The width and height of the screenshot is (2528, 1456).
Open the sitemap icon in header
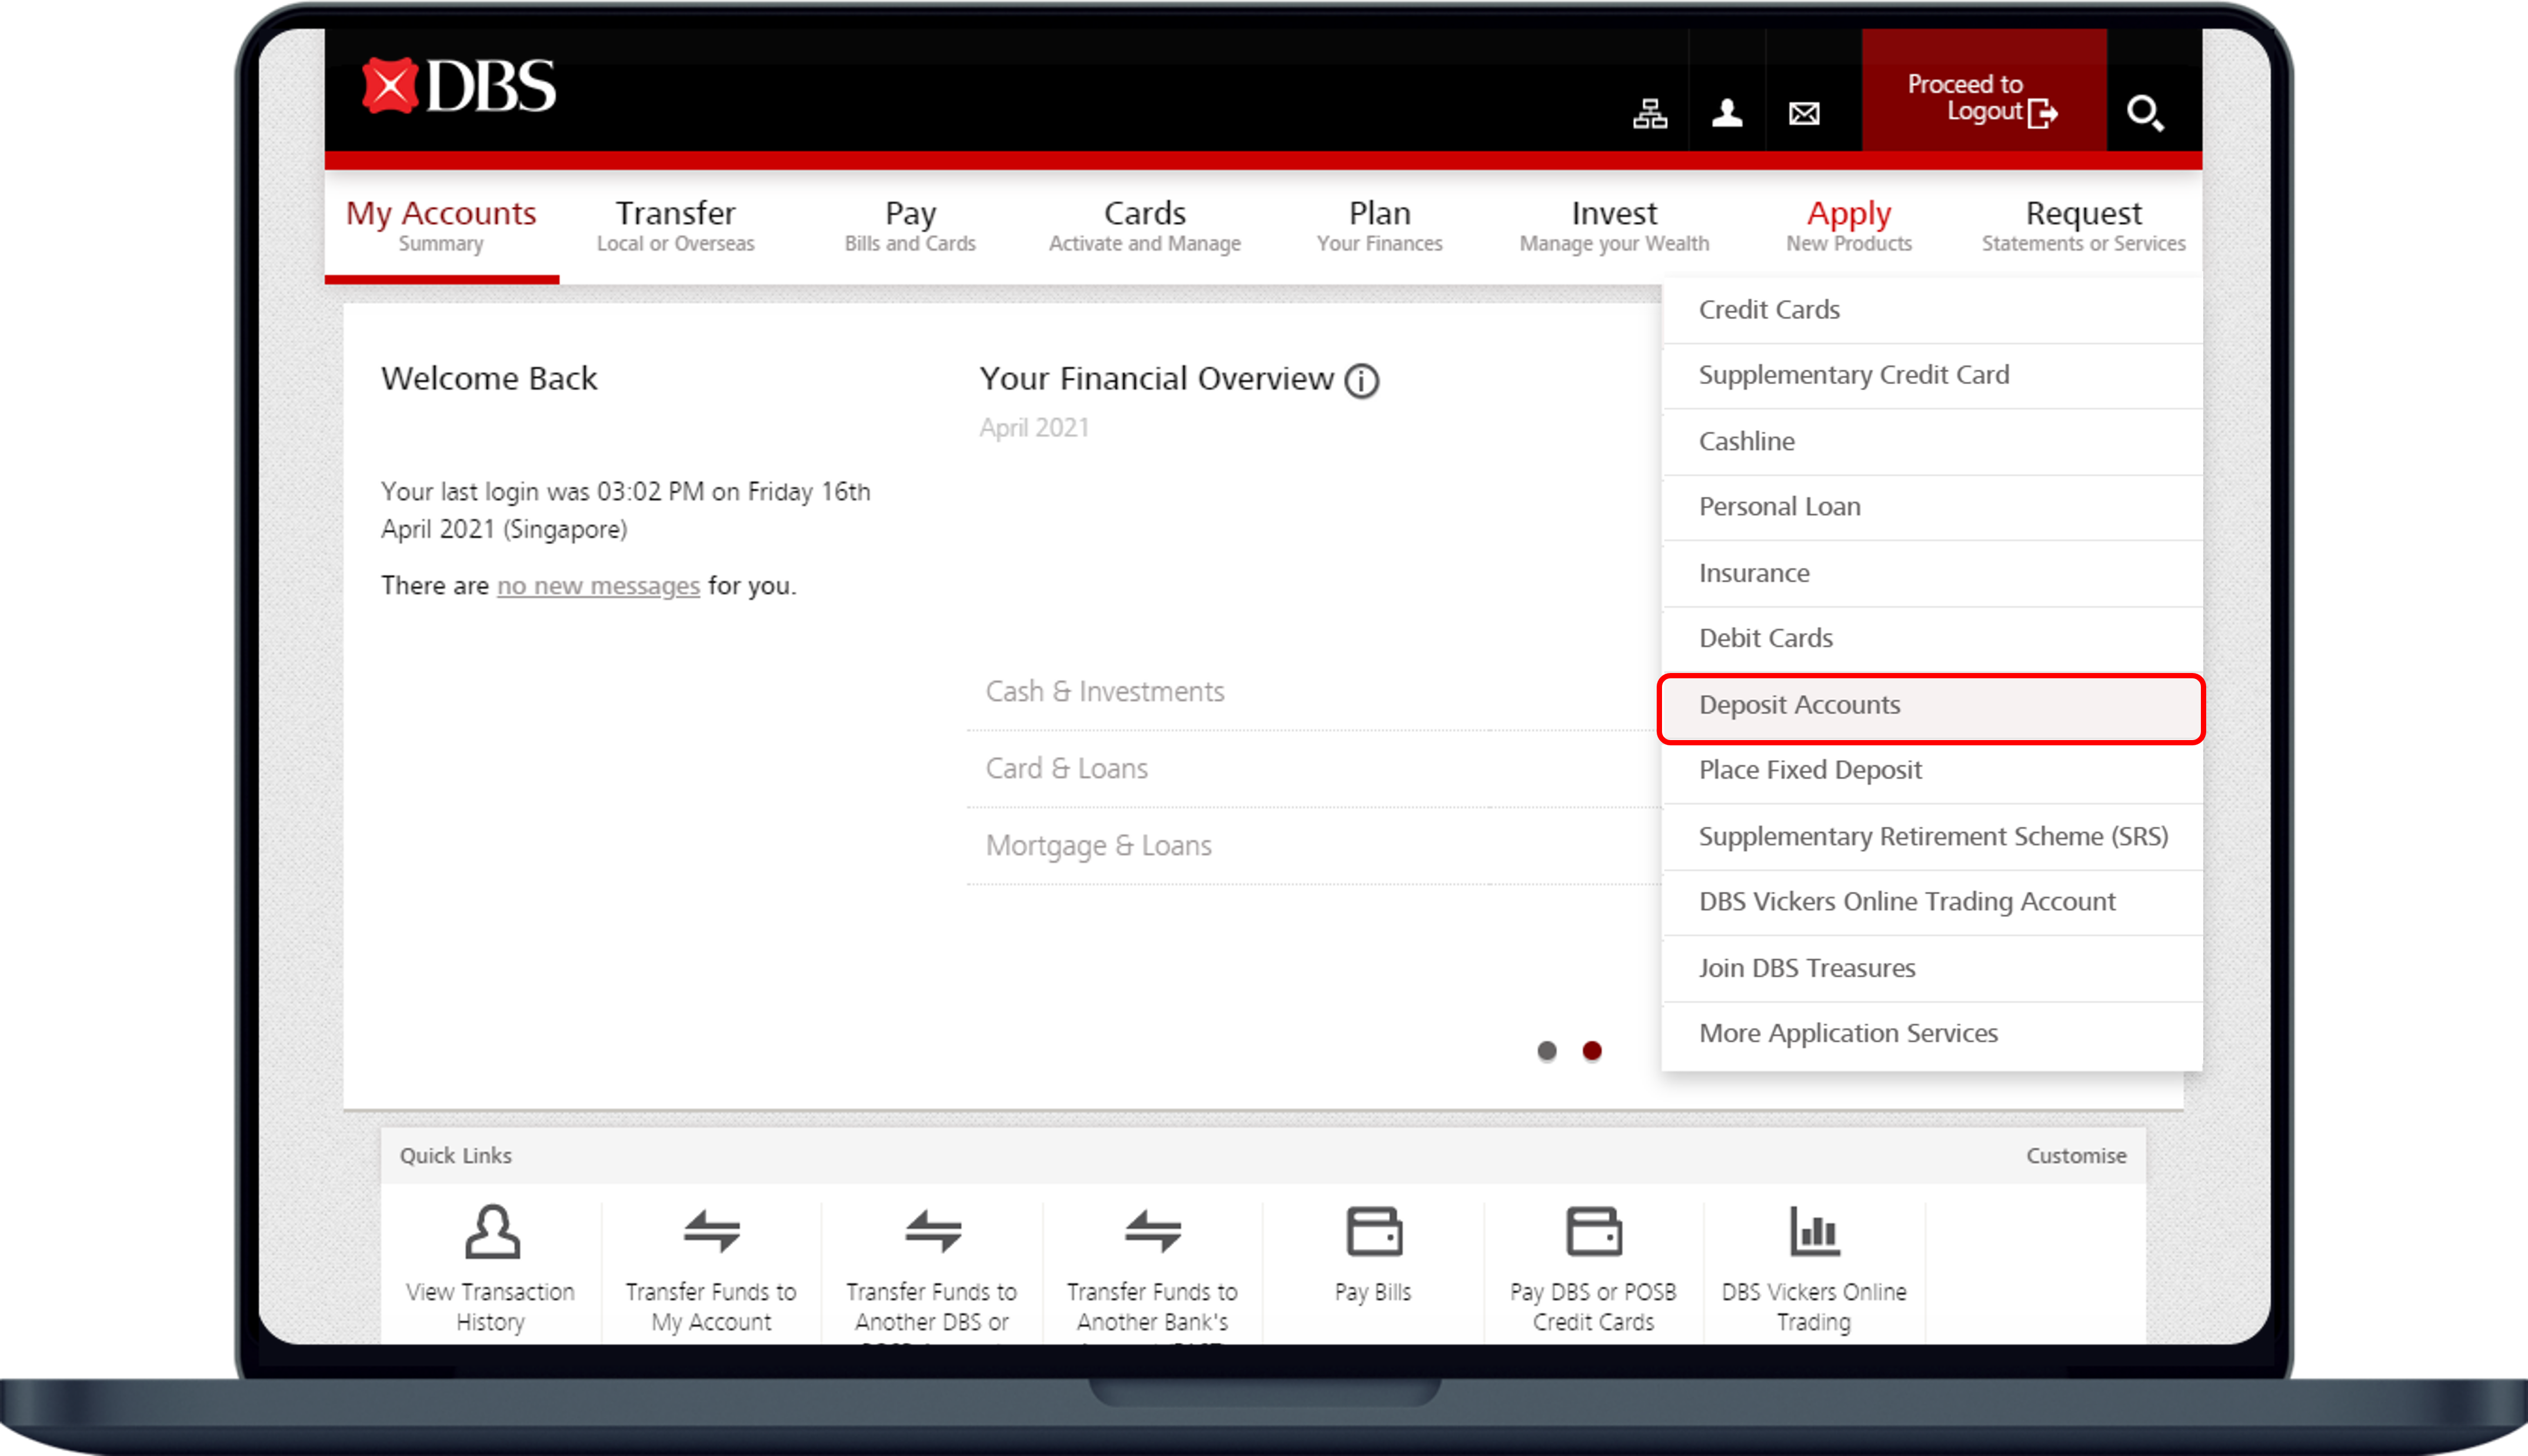point(1649,113)
